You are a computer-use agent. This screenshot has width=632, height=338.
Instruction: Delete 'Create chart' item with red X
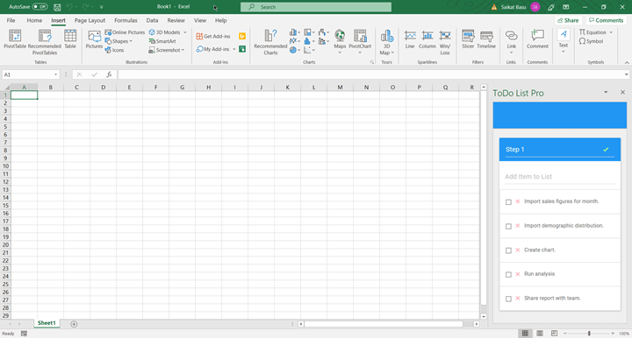518,250
